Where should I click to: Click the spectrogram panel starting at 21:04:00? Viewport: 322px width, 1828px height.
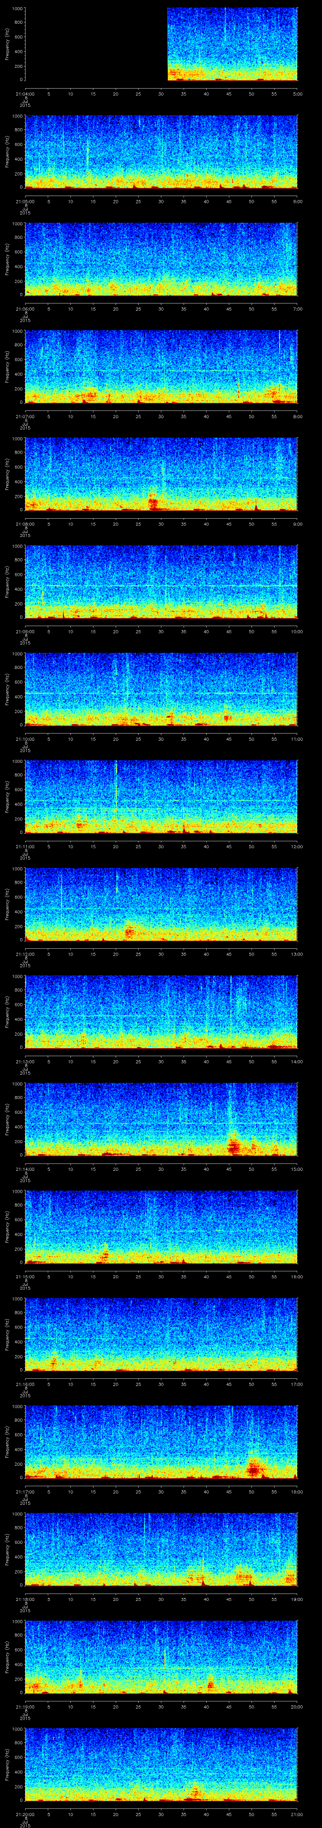161,44
